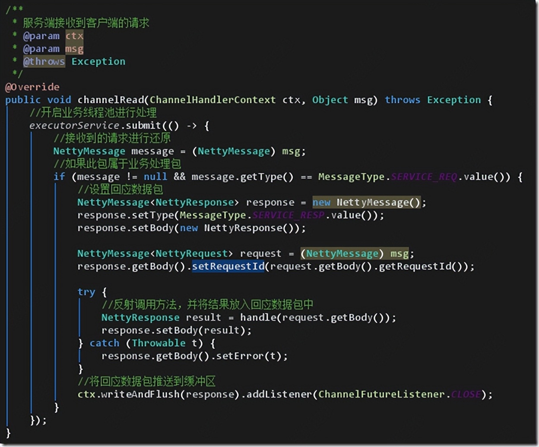Click the SERVICE_RESP enum constant
Screen dimensions: 539x447
[x=288, y=215]
